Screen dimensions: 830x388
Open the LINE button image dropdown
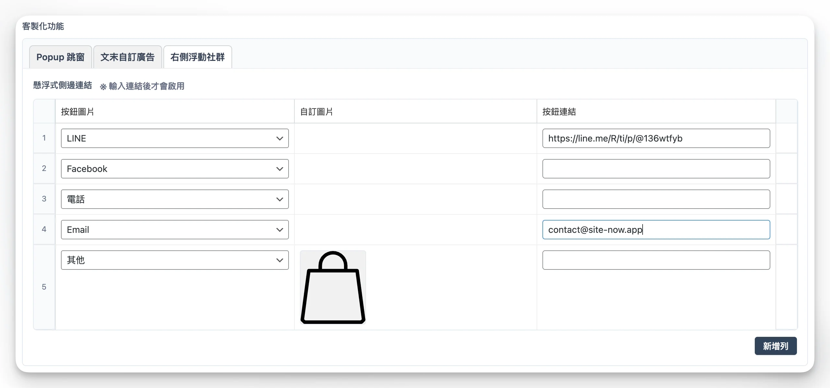pos(174,138)
